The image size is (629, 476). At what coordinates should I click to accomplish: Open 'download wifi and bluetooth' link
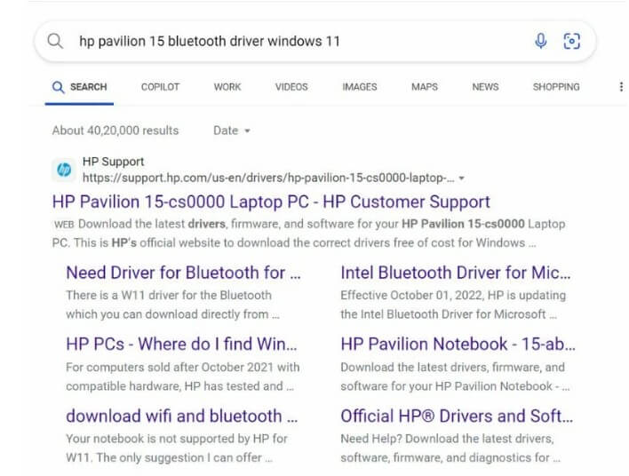pyautogui.click(x=182, y=416)
